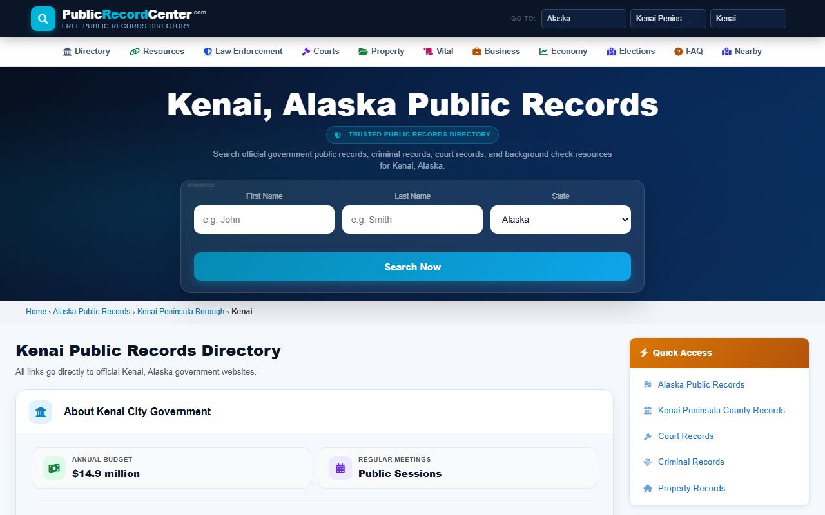Click the shield icon in trusted badge
The height and width of the screenshot is (515, 825).
338,135
